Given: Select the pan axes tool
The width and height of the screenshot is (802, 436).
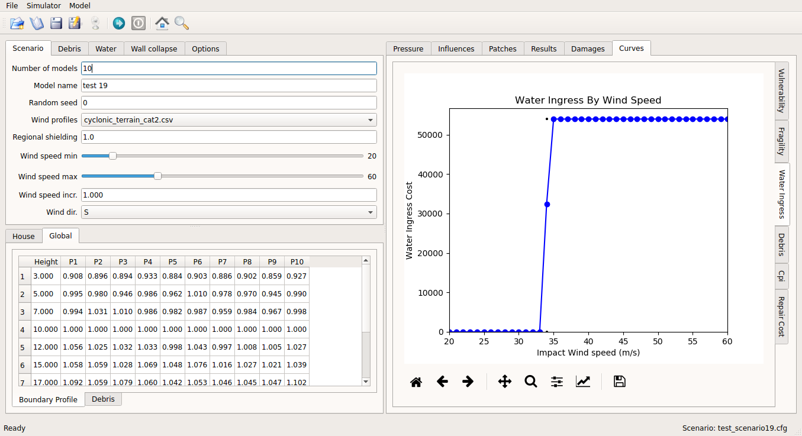Looking at the screenshot, I should (505, 382).
